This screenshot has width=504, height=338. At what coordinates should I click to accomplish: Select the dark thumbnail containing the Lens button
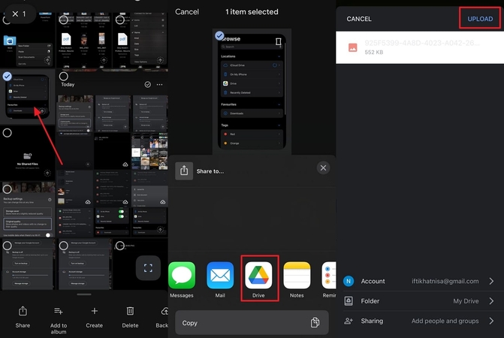pyautogui.click(x=120, y=246)
